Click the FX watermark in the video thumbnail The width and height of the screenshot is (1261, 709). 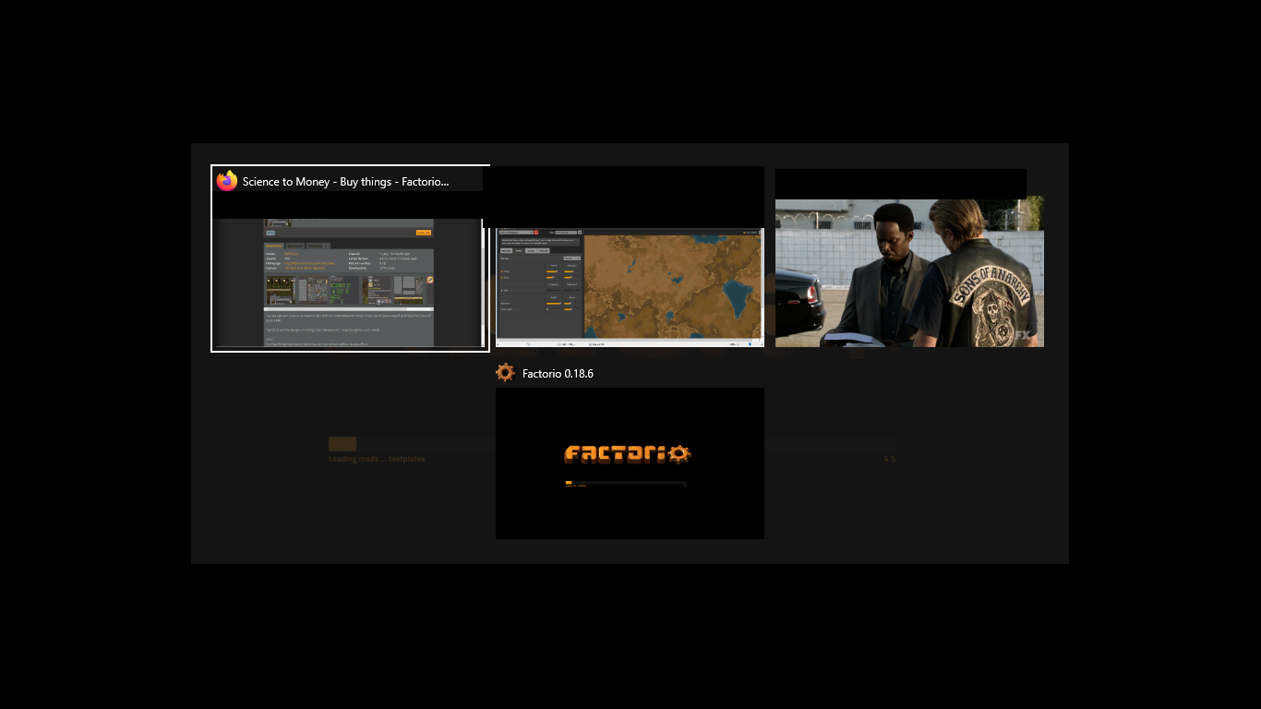coord(1022,336)
